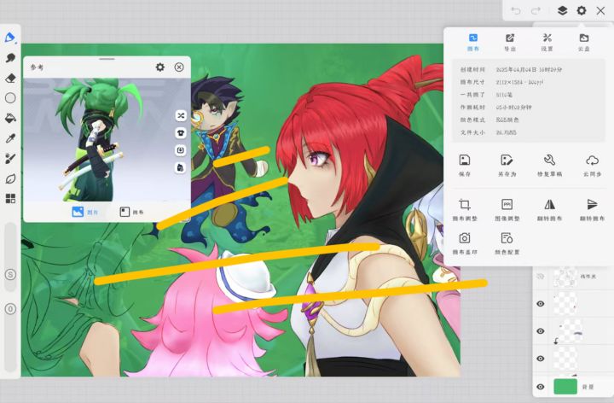The width and height of the screenshot is (614, 403).
Task: Open the layers panel via the stack icon
Action: pyautogui.click(x=562, y=10)
